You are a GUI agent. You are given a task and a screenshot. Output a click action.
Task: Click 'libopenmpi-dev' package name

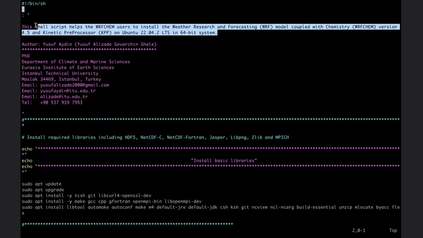[x=183, y=202]
